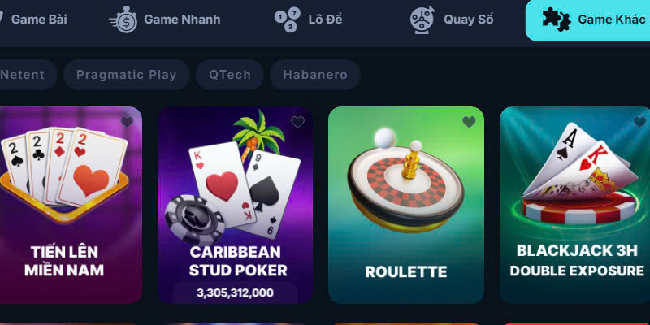Filter games by Pragmatic Play provider
This screenshot has height=325, width=650.
tap(127, 75)
